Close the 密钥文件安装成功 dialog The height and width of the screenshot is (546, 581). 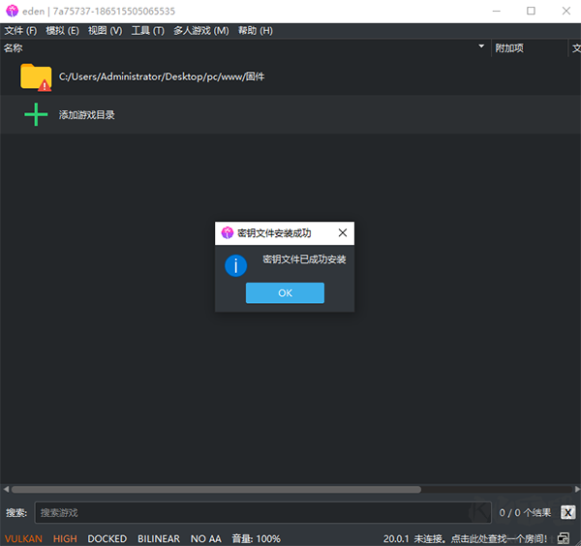pos(343,233)
